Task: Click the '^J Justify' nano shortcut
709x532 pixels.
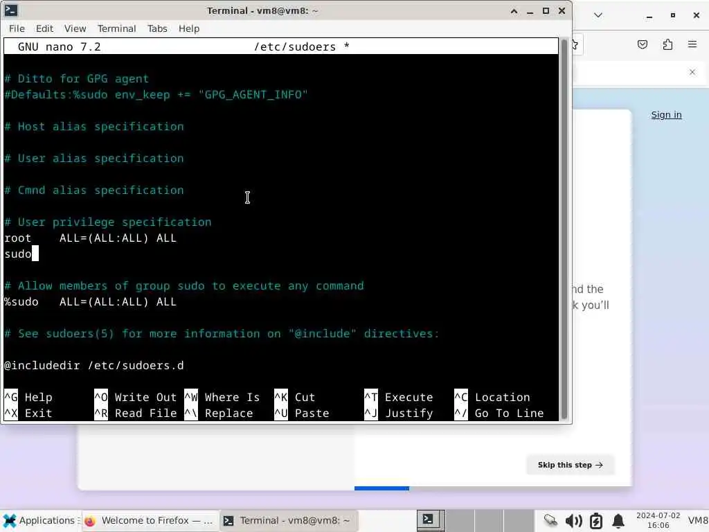Action: 398,413
